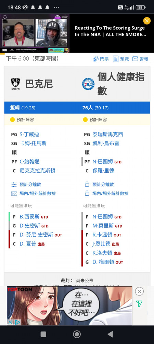
Task: Tap locked 76ers 預計分鐘數 padlock icon
Action: point(87,184)
